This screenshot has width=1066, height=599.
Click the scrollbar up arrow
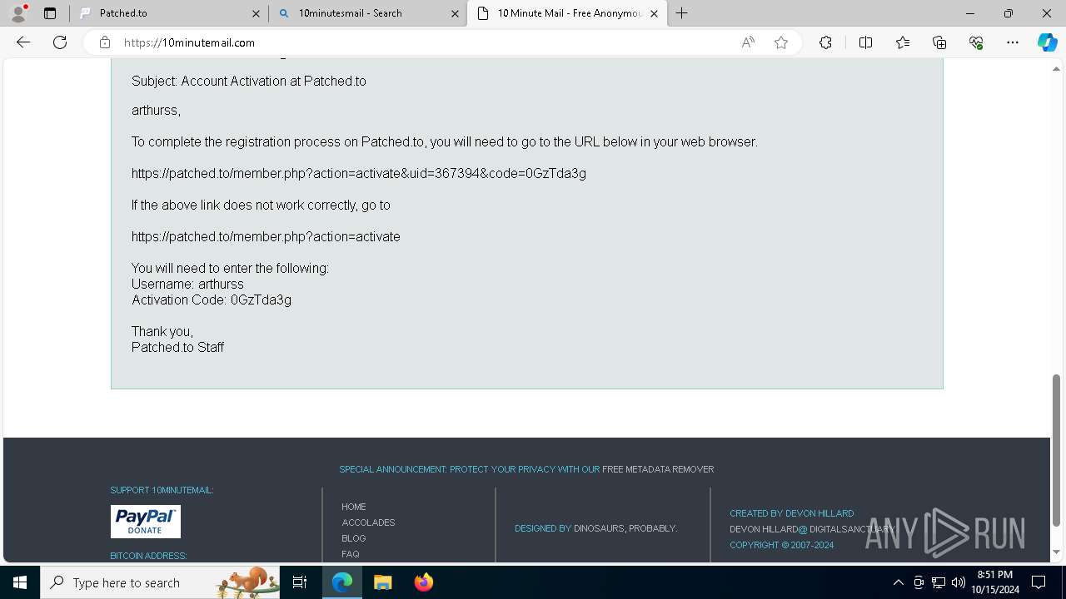pos(1056,68)
